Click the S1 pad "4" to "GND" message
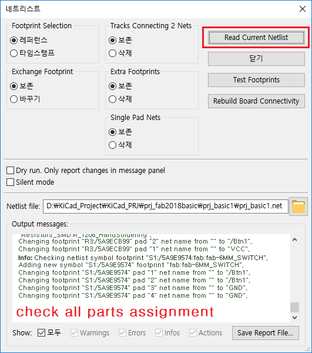Image resolution: width=312 pixels, height=353 pixels. (x=133, y=295)
